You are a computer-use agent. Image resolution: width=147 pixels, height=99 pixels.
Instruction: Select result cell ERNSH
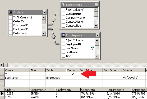(42, 93)
